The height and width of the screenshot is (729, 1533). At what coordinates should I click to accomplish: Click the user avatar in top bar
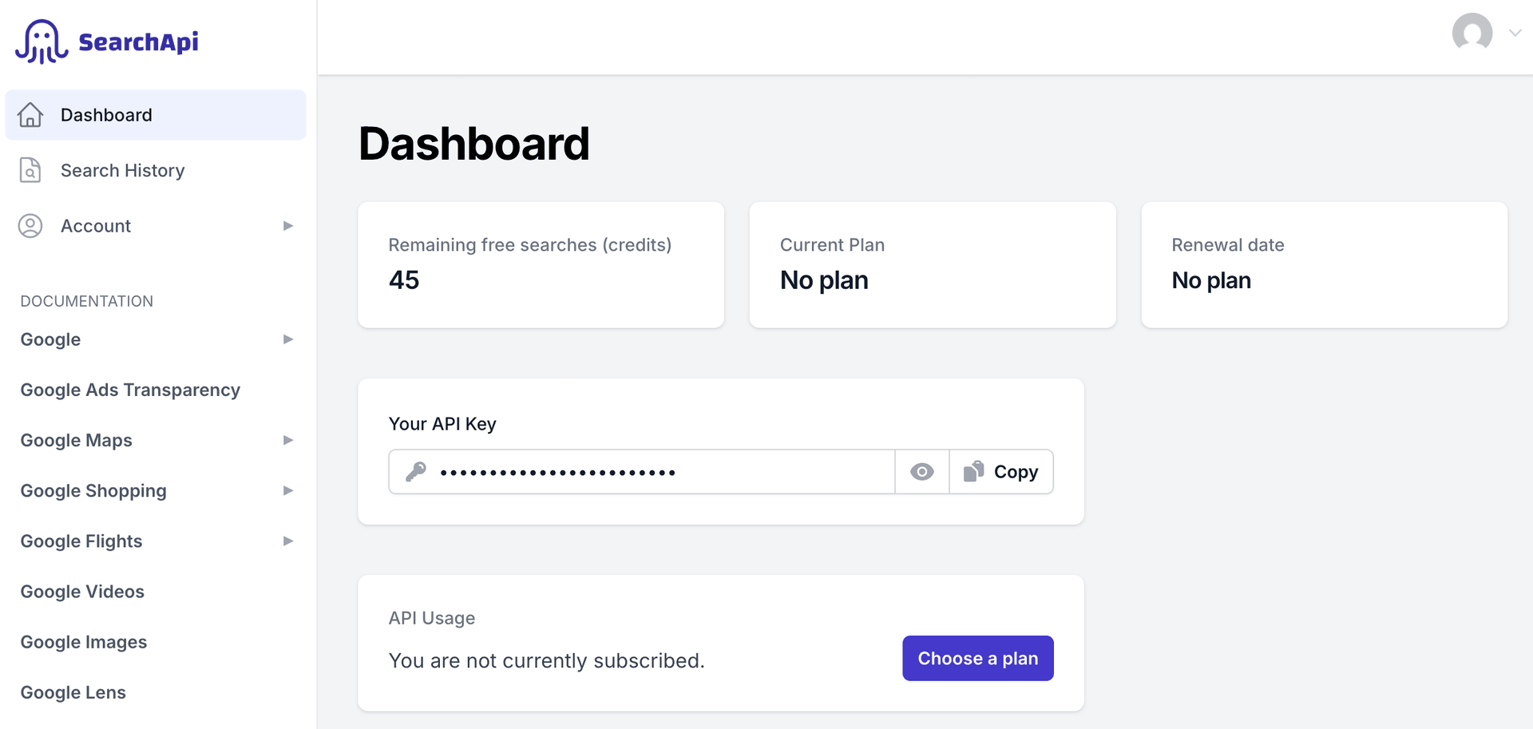tap(1472, 33)
